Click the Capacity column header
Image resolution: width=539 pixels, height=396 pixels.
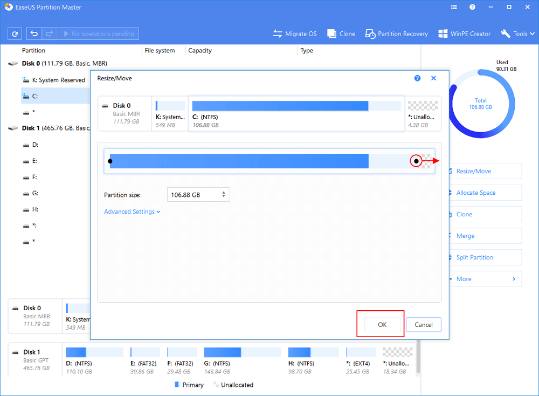(200, 50)
